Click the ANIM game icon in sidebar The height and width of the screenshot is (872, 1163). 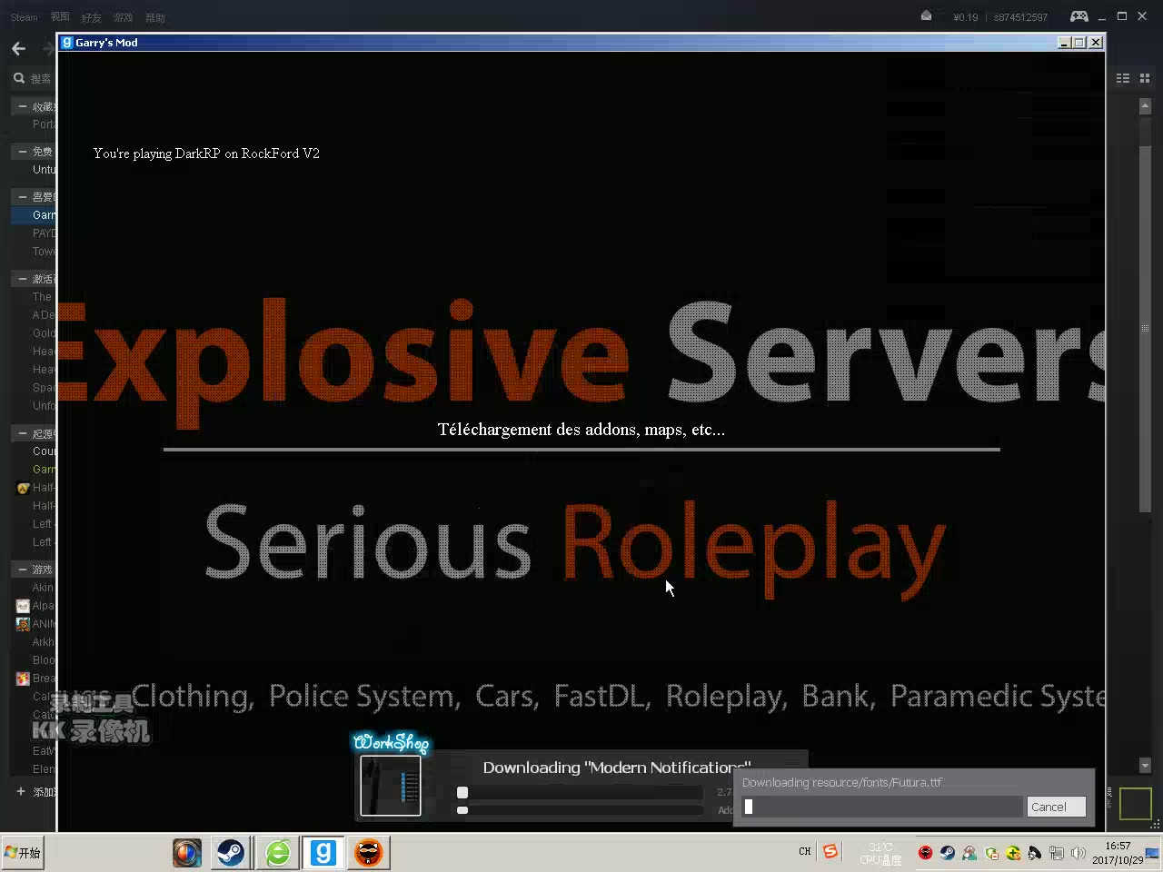pyautogui.click(x=23, y=624)
